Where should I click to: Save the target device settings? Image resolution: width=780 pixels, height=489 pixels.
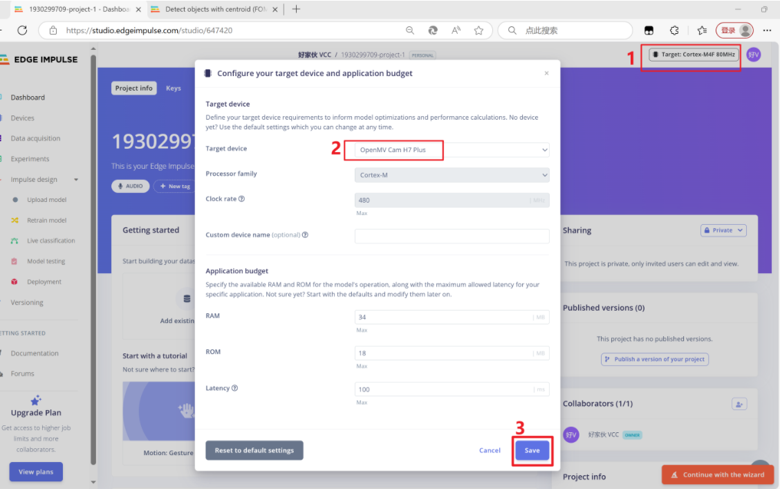[x=532, y=450]
